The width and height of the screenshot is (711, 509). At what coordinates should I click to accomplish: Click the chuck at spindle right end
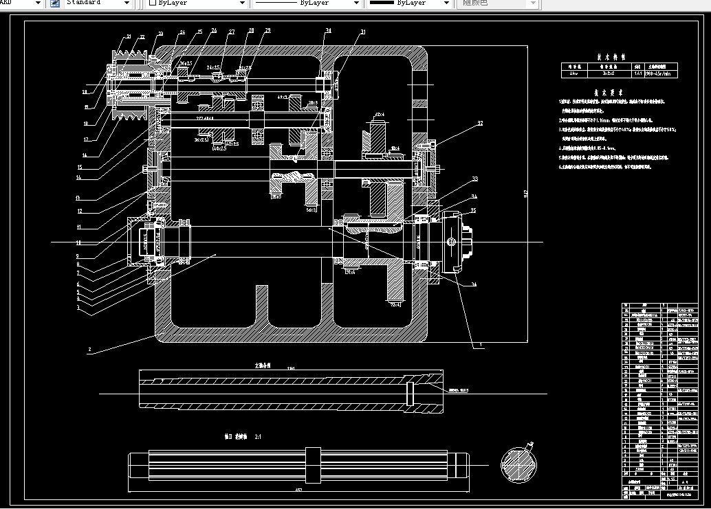[456, 241]
